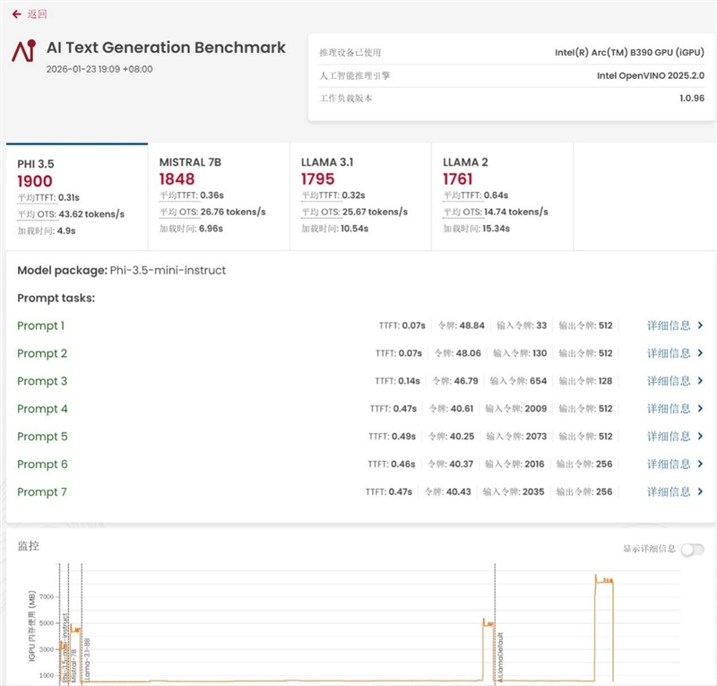Screen dimensions: 717x686
Task: Open 详细信息 link for Prompt 1
Action: [669, 326]
